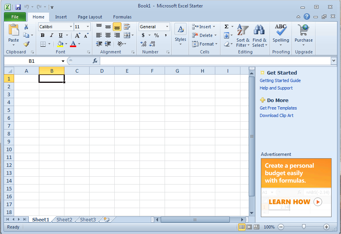Select column header D
Image resolution: width=341 pixels, height=234 pixels.
tap(102, 71)
